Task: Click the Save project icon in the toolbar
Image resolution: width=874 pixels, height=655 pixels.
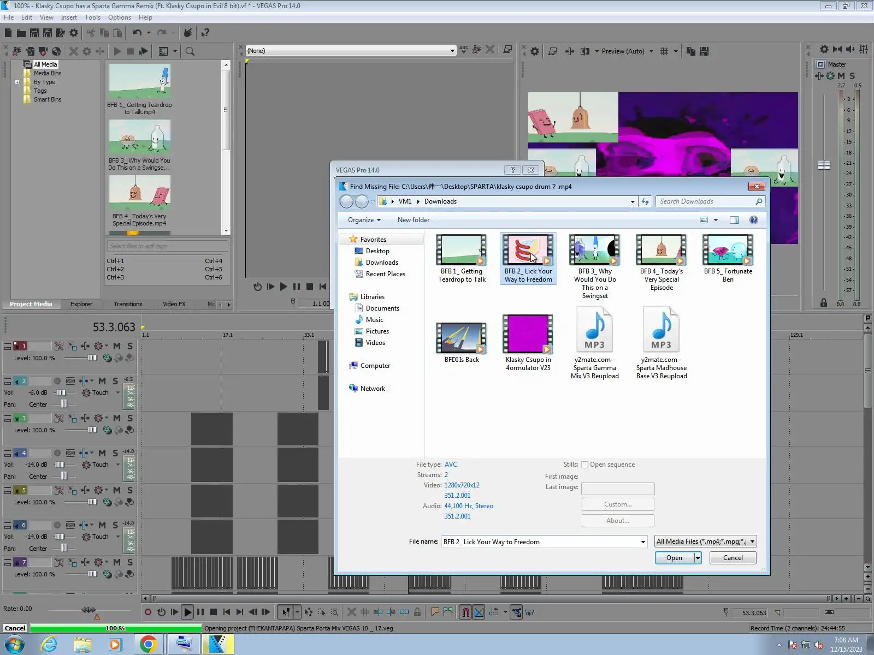Action: tap(34, 33)
